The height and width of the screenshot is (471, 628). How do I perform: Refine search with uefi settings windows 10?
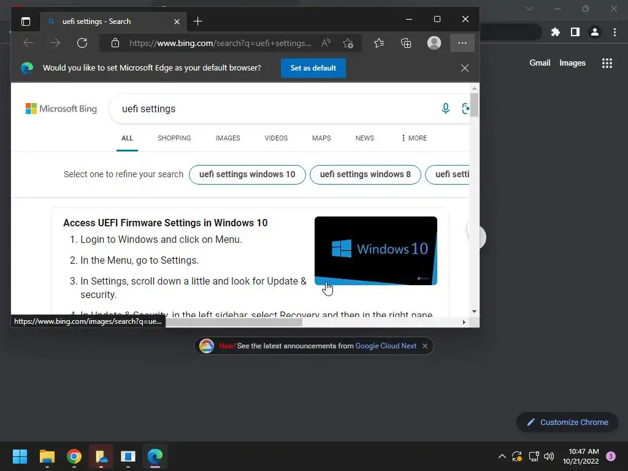pos(247,175)
